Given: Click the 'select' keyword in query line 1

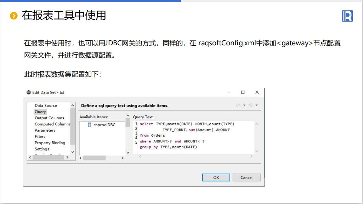Looking at the screenshot, I should point(146,124).
